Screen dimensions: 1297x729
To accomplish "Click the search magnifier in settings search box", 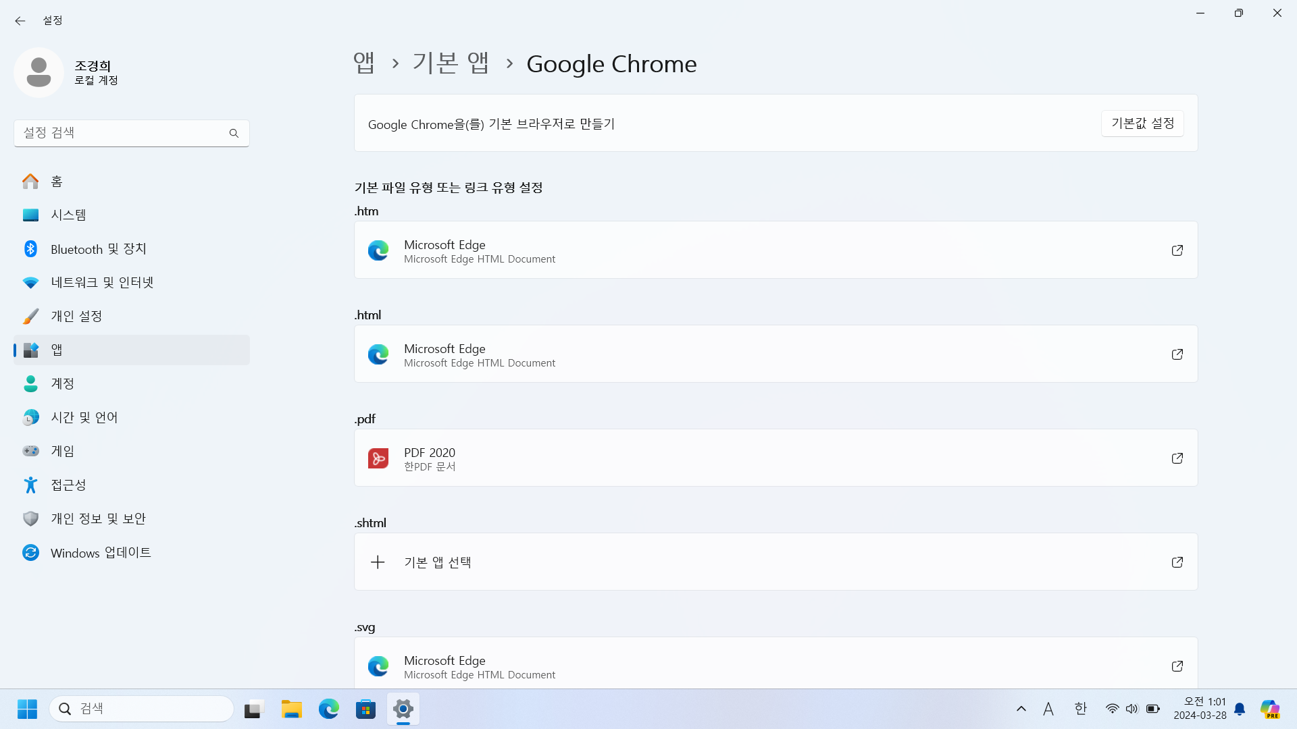I will pos(234,133).
